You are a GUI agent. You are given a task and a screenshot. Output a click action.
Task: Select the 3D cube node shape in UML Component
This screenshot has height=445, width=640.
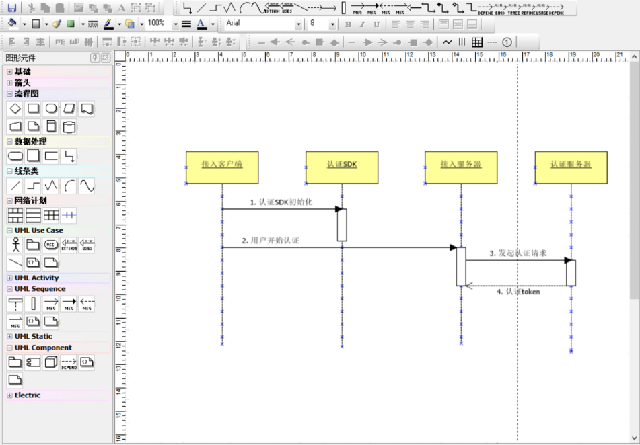51,363
